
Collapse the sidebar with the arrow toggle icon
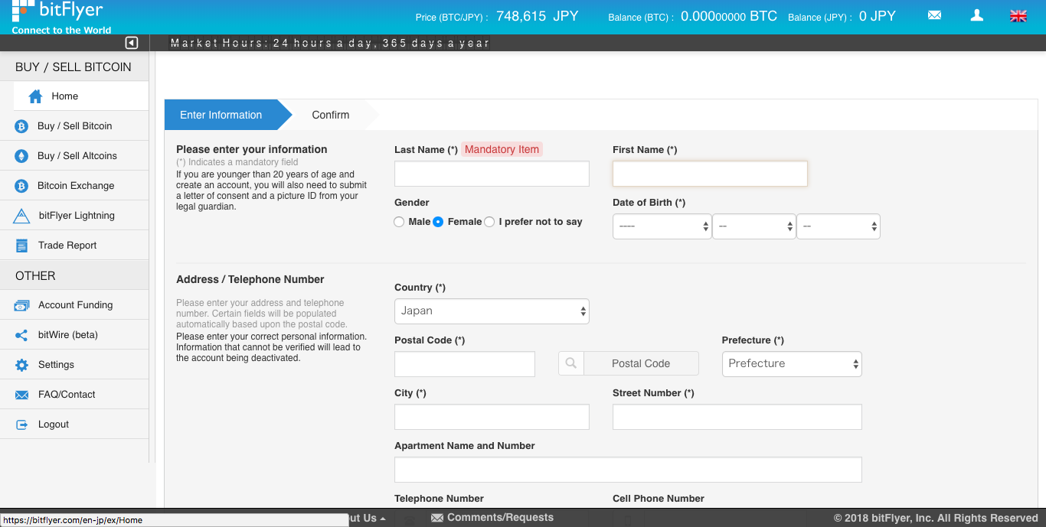point(132,43)
